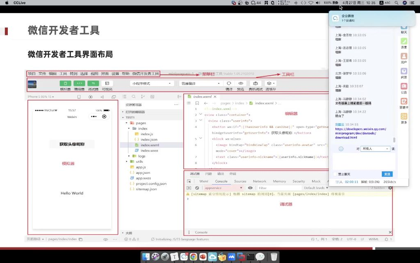
Task: Click the 编译 compile refresh icon
Action: pyautogui.click(x=229, y=83)
